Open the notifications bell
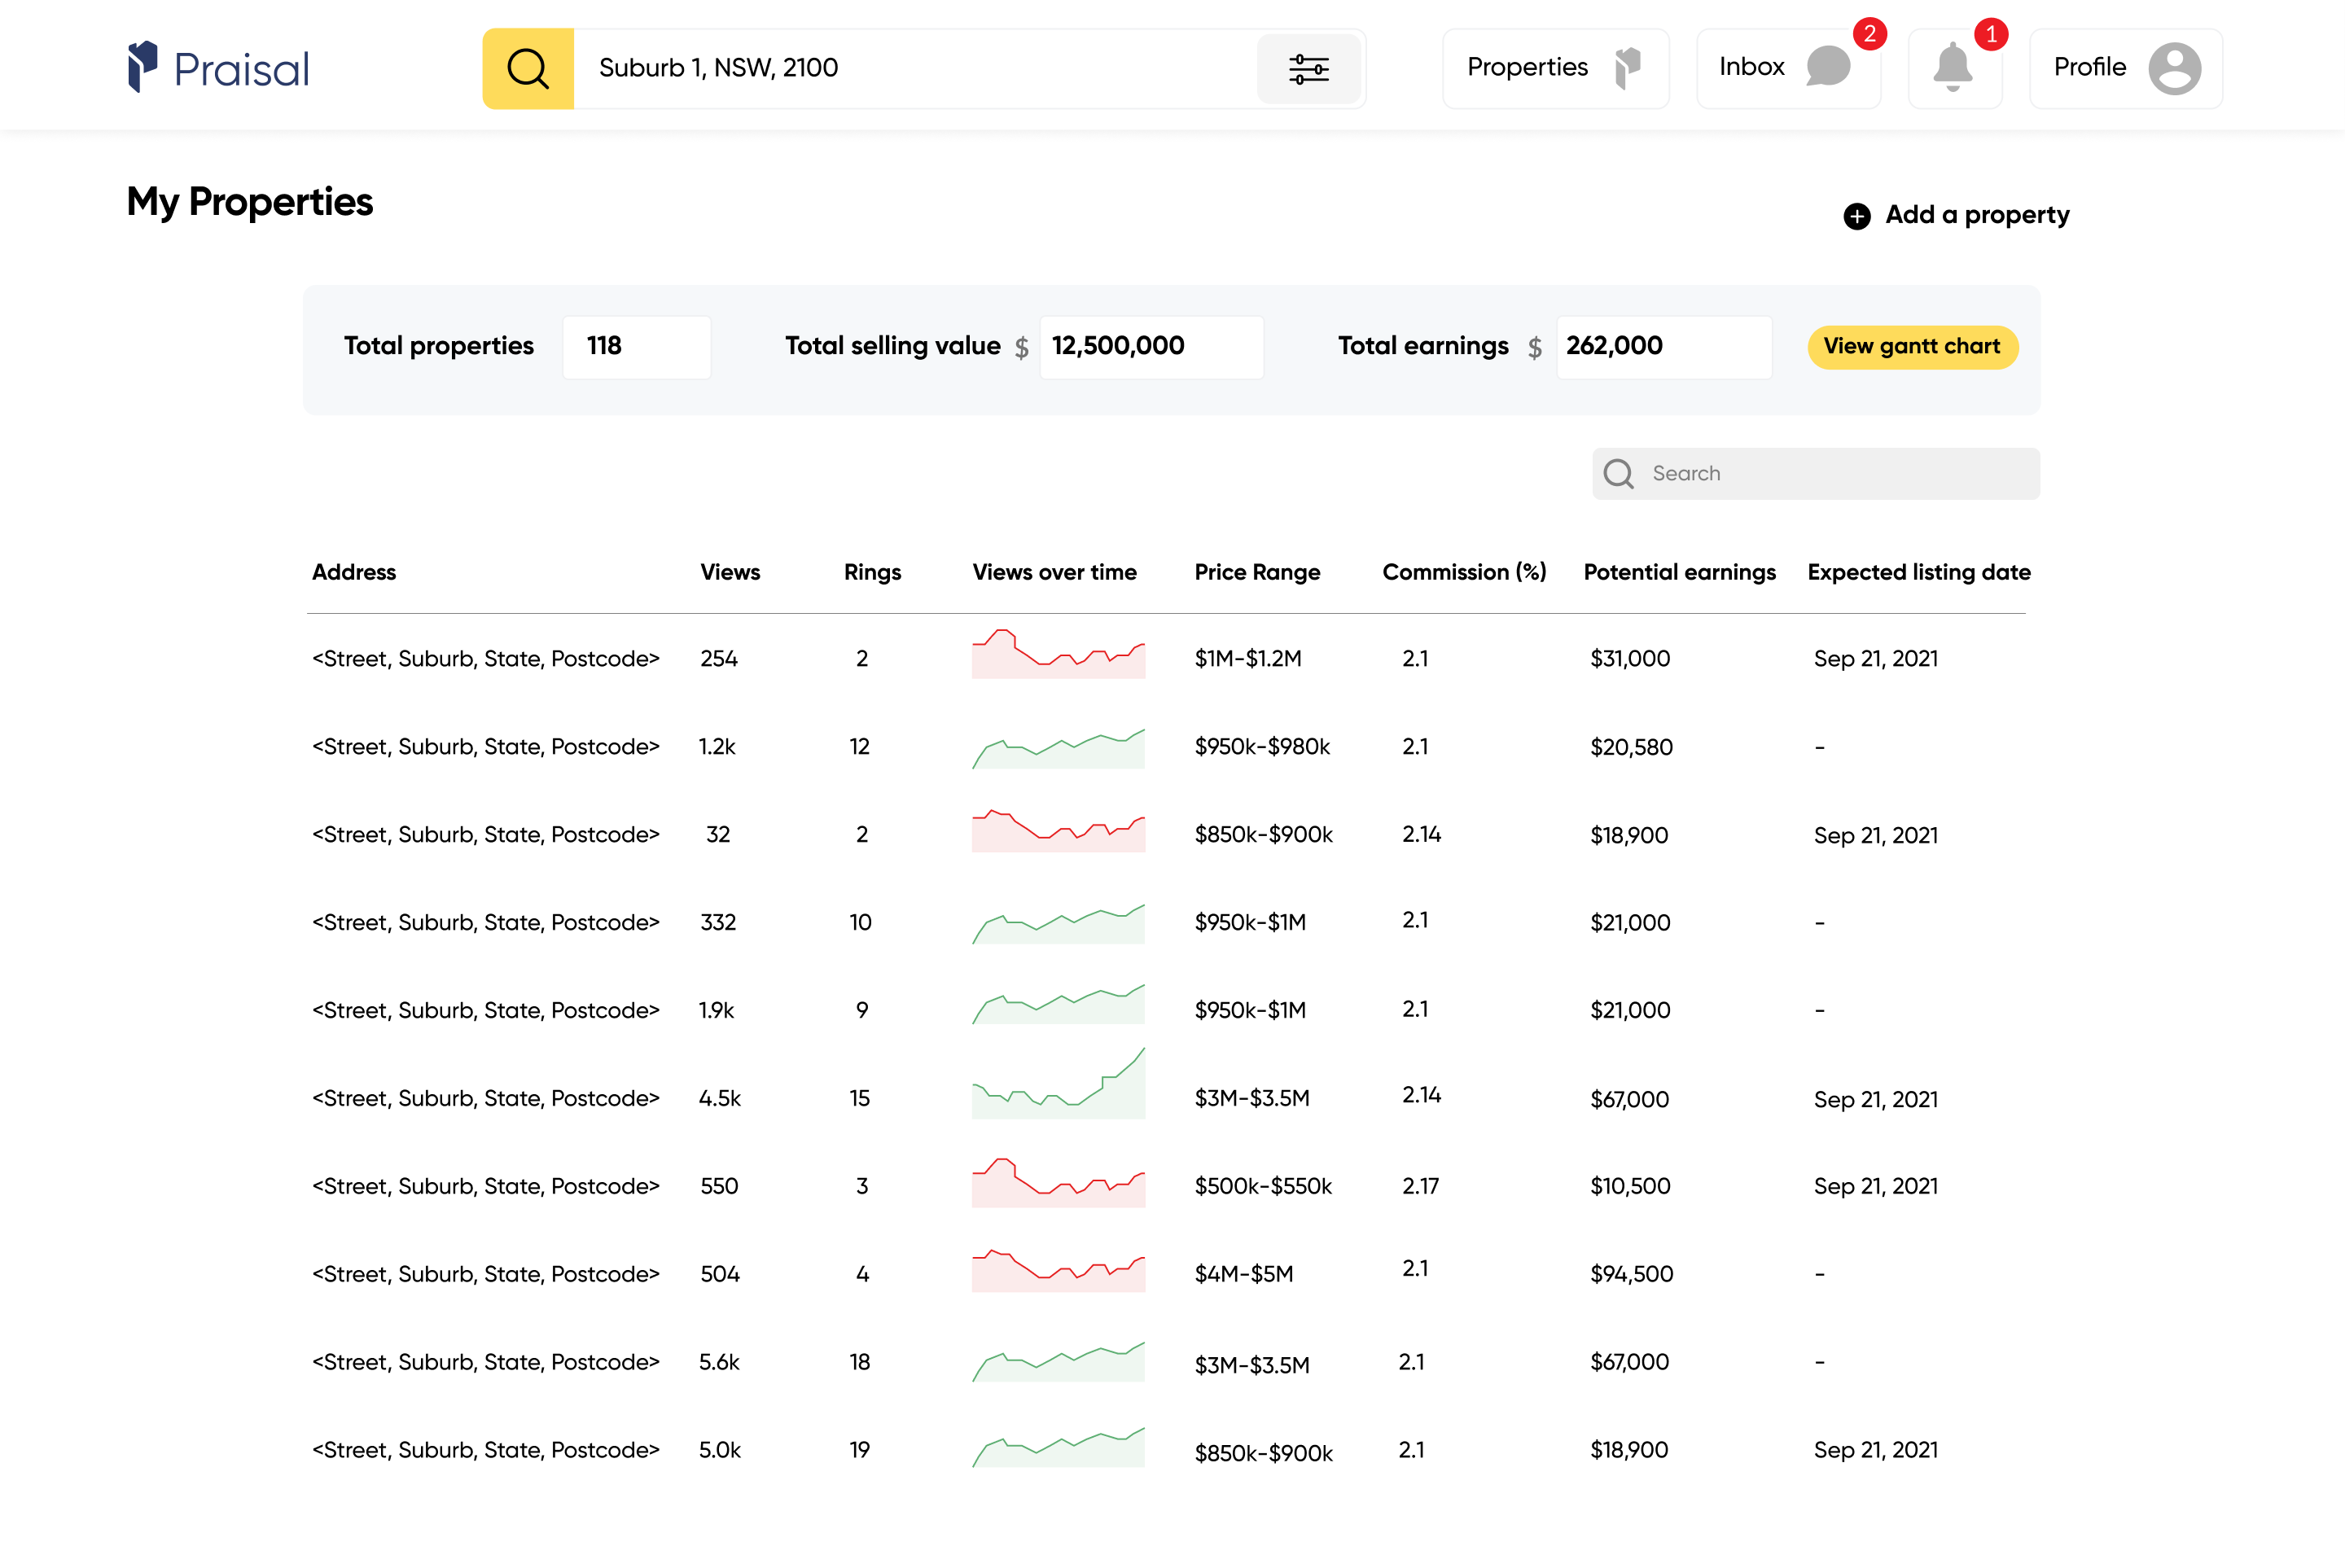 coord(1954,68)
